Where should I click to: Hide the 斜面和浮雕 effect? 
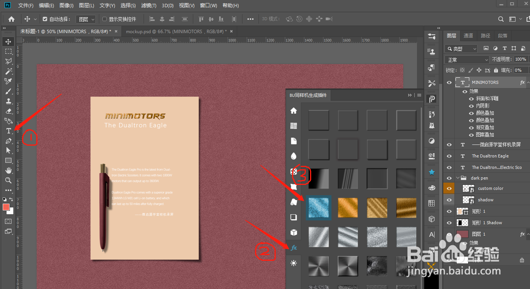pyautogui.click(x=471, y=98)
